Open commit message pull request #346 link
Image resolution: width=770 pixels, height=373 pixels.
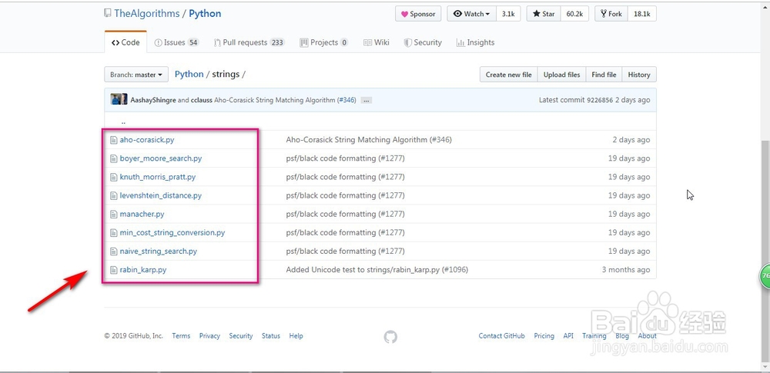[x=346, y=100]
